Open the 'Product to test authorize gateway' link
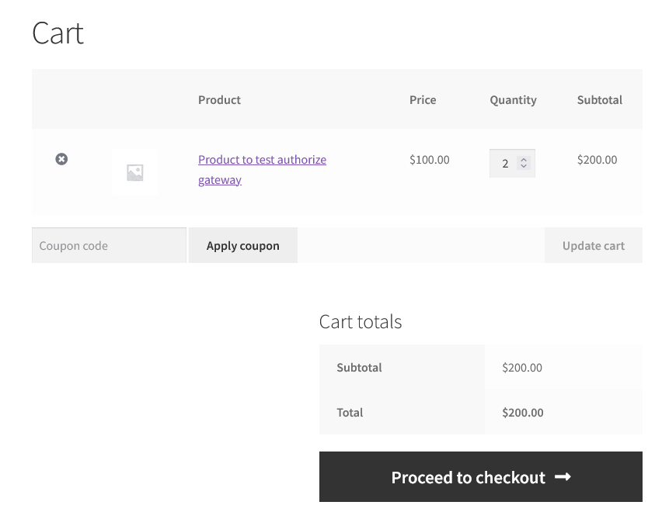The image size is (655, 519). coord(262,169)
